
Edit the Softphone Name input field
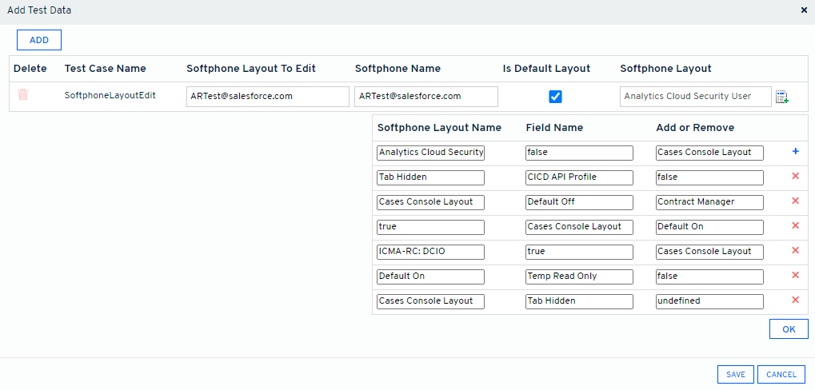tap(425, 96)
